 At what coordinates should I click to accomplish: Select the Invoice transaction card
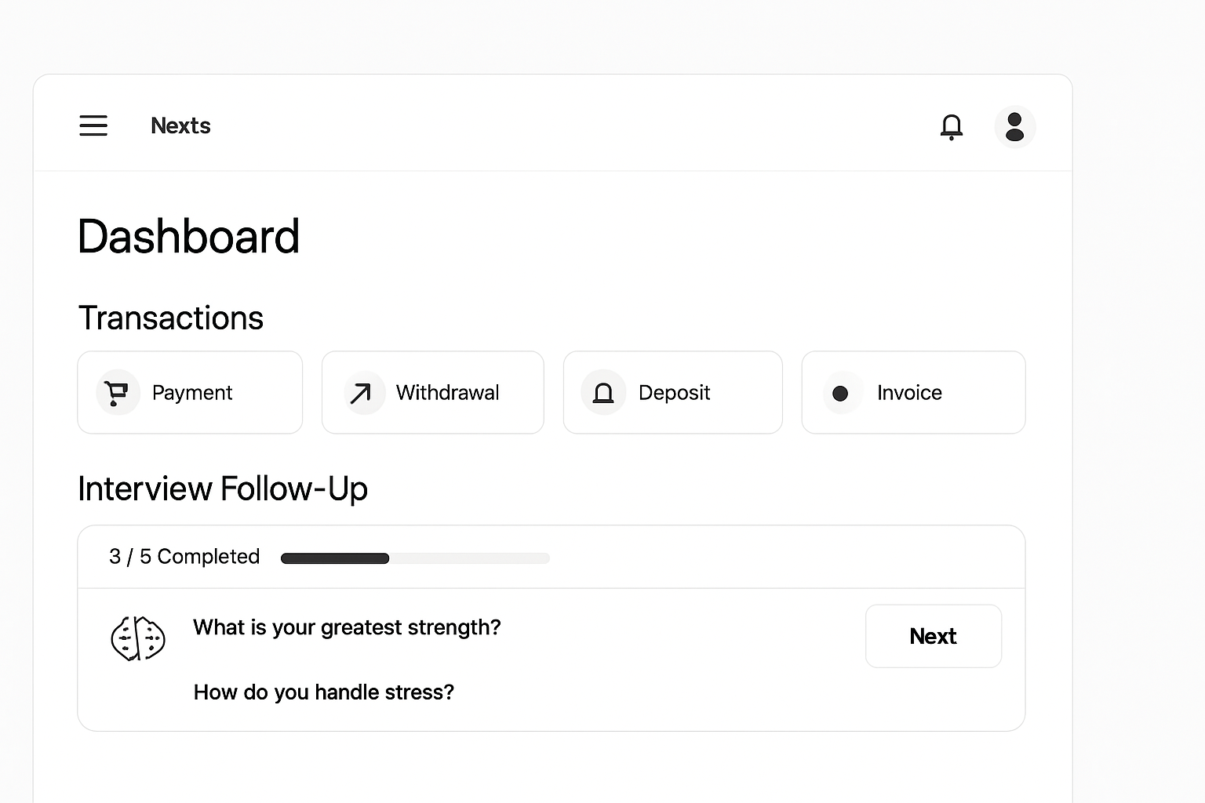point(913,392)
